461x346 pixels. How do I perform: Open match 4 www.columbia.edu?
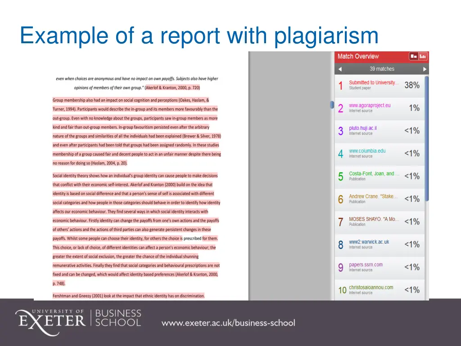380,154
